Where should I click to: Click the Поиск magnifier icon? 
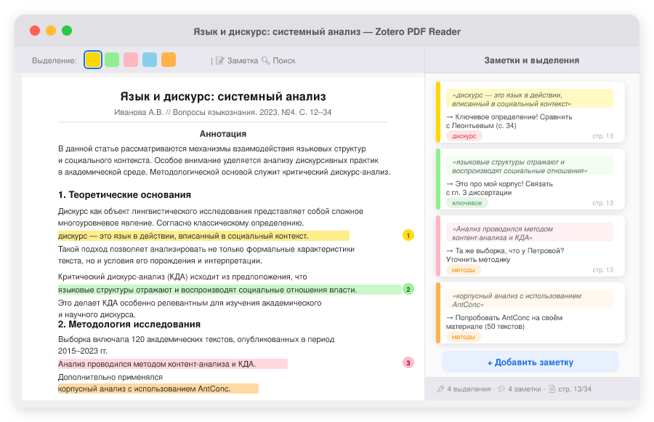(x=266, y=60)
